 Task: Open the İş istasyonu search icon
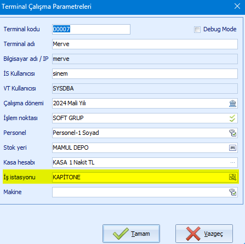(x=232, y=177)
